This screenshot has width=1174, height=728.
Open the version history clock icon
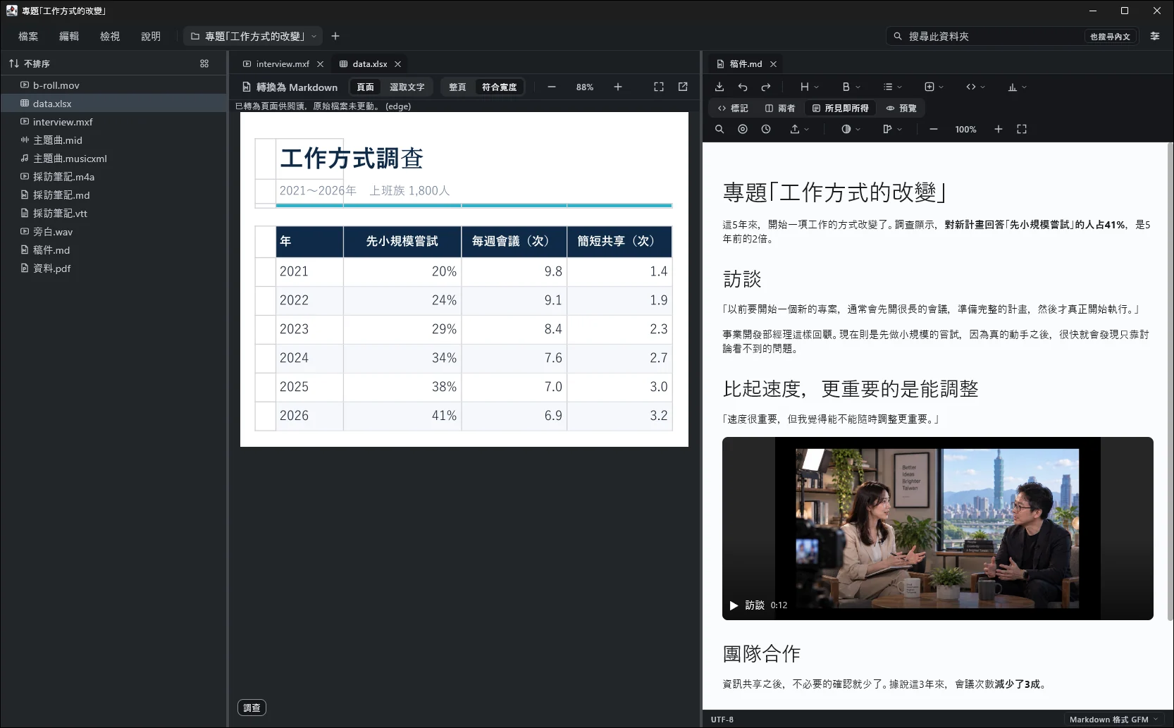click(766, 129)
